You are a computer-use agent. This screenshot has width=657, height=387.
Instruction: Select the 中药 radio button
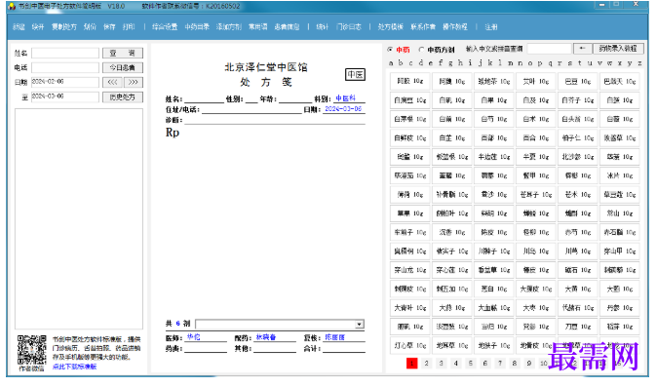click(x=390, y=50)
